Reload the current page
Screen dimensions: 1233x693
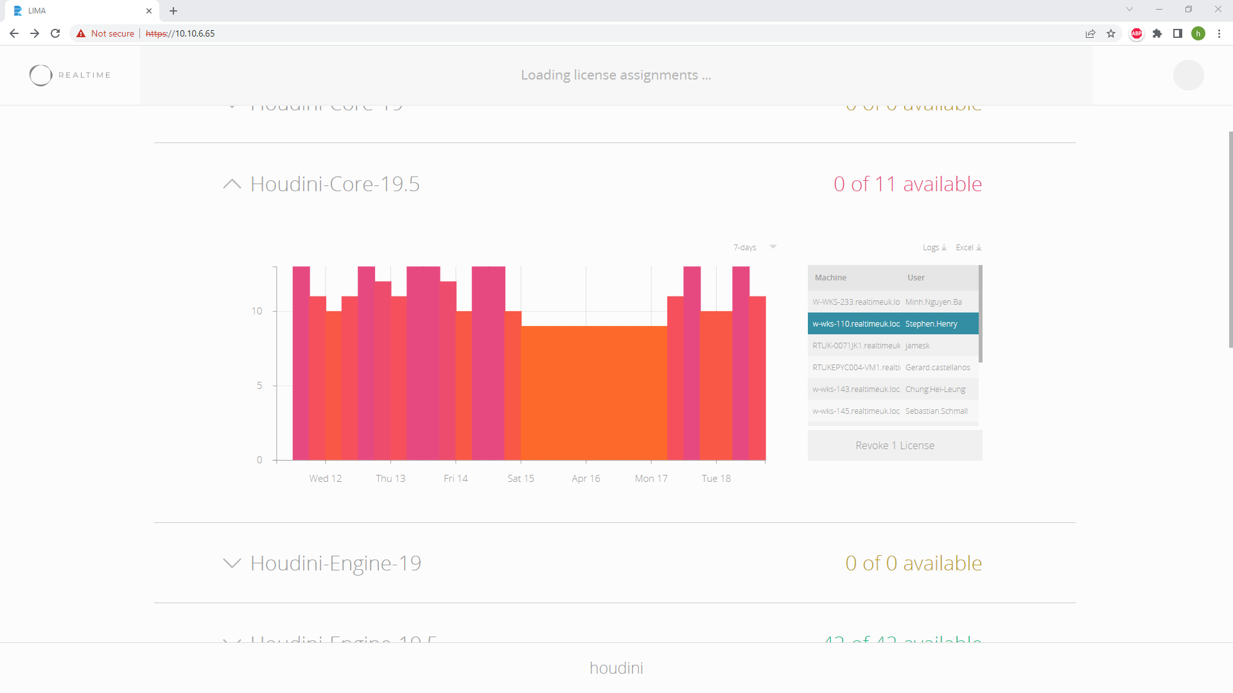[55, 33]
